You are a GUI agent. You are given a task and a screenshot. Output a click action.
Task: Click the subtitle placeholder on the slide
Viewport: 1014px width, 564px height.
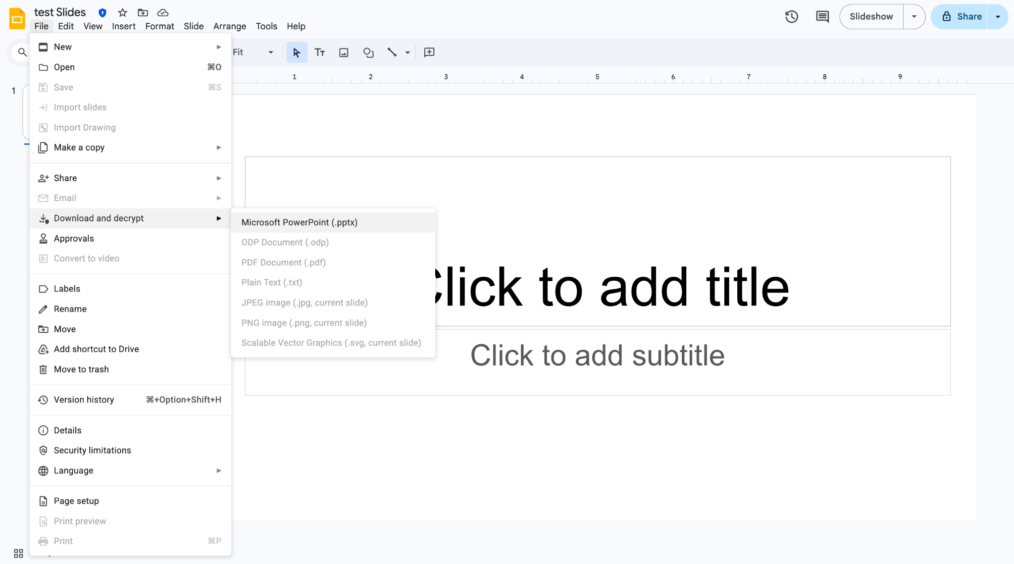pos(597,355)
